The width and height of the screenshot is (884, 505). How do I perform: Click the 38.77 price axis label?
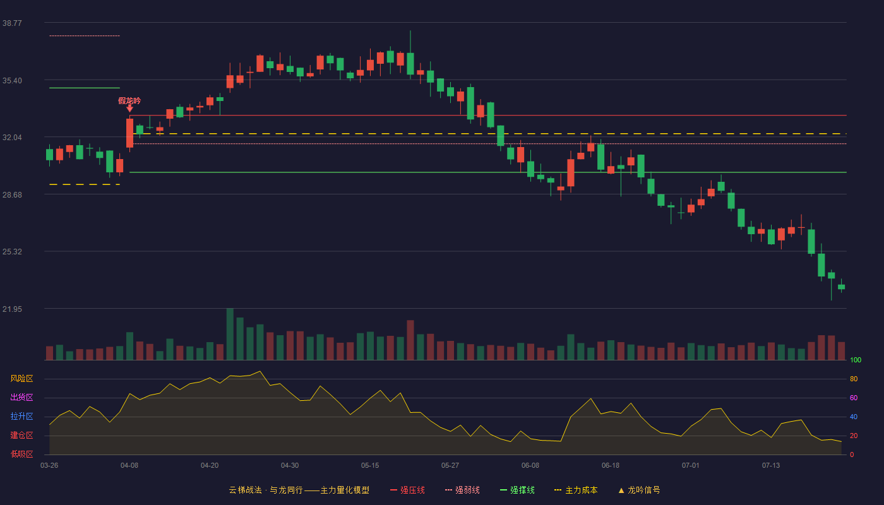12,23
